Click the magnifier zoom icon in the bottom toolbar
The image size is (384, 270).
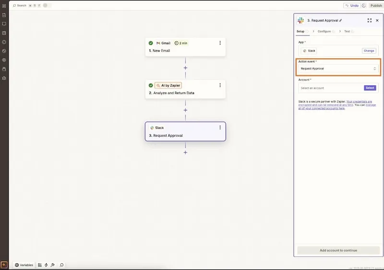(x=62, y=265)
